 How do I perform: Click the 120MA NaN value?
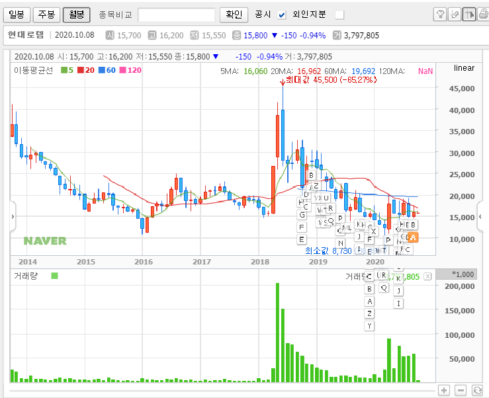[425, 71]
